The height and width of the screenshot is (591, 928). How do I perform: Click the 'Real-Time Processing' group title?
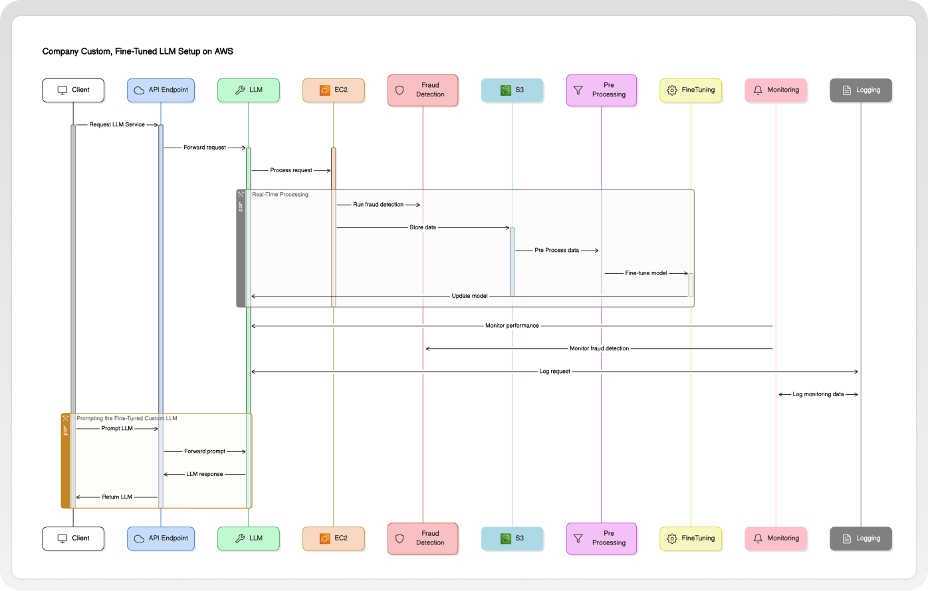point(280,195)
